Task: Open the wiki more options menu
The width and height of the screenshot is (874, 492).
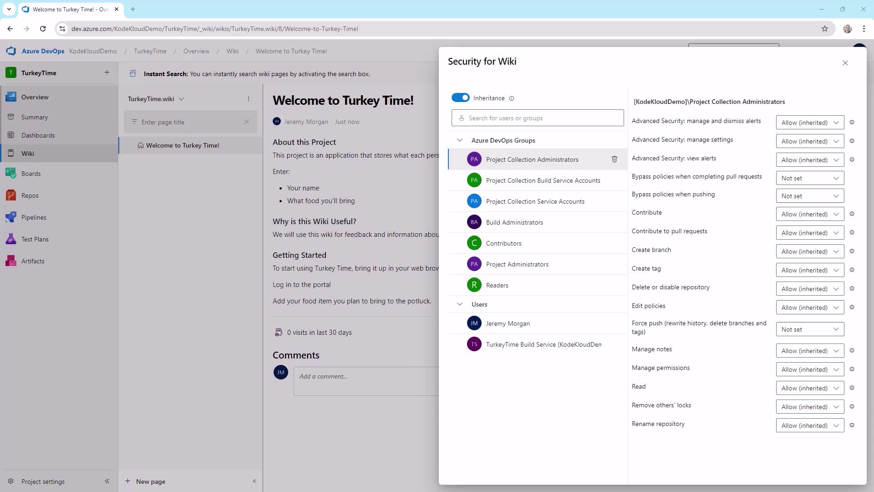Action: pyautogui.click(x=249, y=99)
